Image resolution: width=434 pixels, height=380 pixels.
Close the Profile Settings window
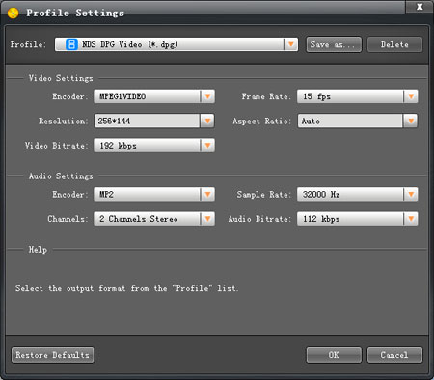[x=420, y=7]
